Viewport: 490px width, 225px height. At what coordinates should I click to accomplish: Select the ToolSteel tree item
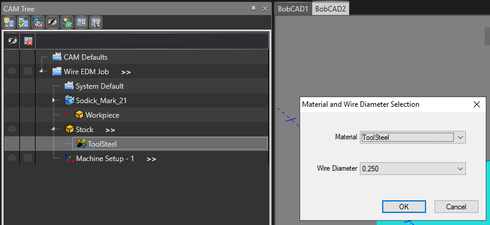coord(170,144)
